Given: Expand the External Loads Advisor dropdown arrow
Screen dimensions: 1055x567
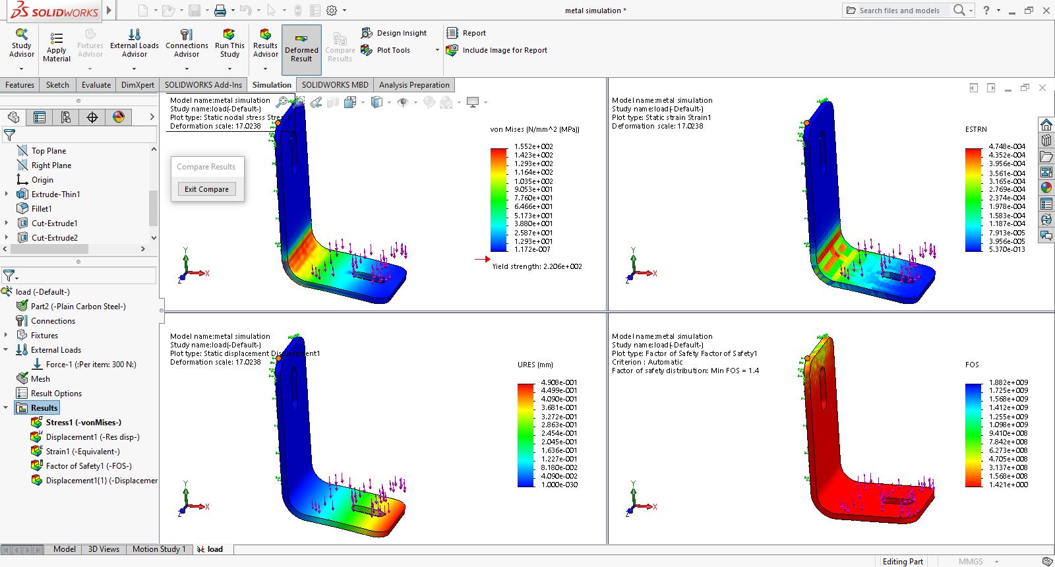Looking at the screenshot, I should (x=134, y=69).
